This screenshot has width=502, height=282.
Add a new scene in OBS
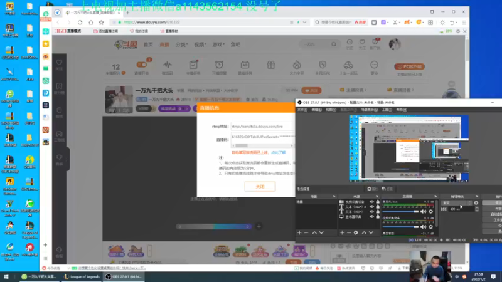[x=299, y=232]
